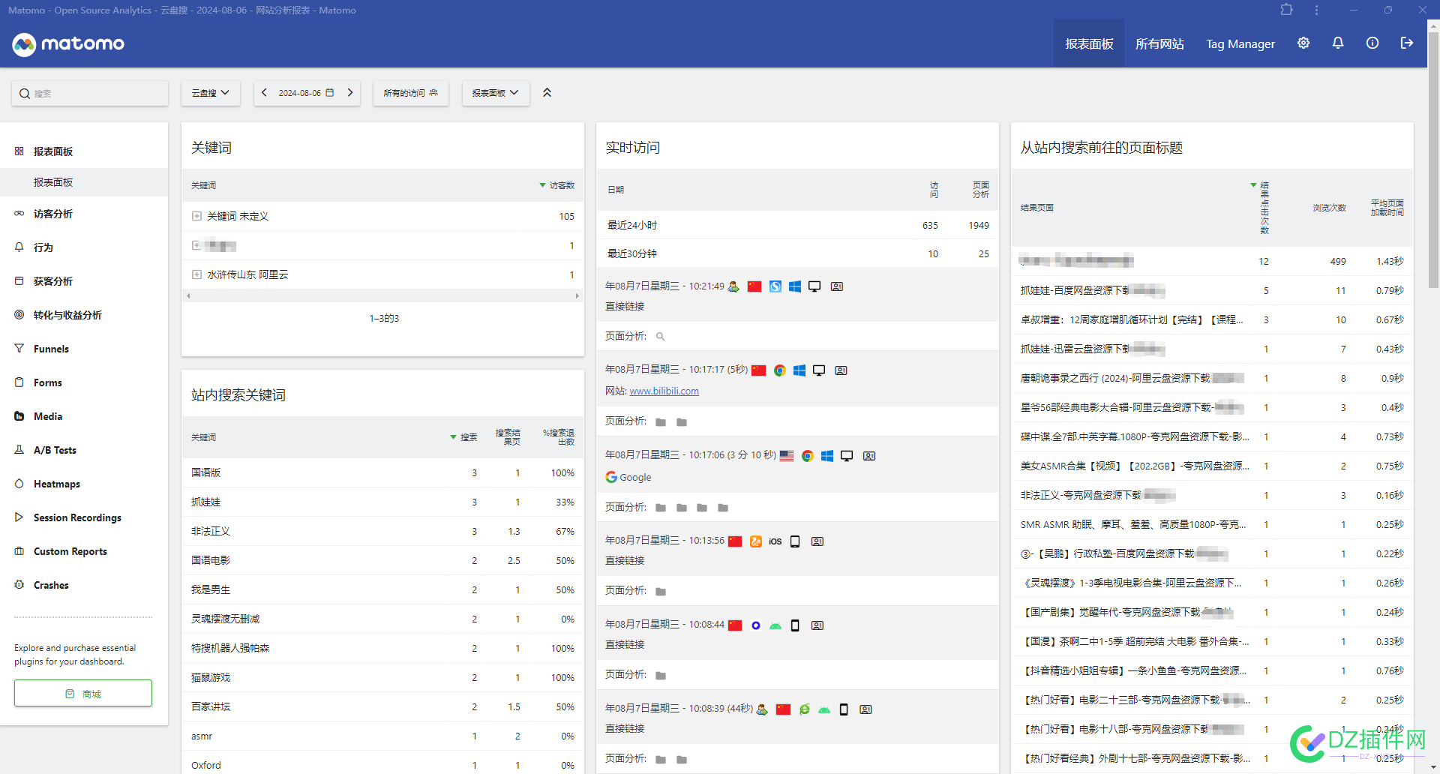Go to next date arrow
This screenshot has width=1440, height=774.
click(349, 93)
